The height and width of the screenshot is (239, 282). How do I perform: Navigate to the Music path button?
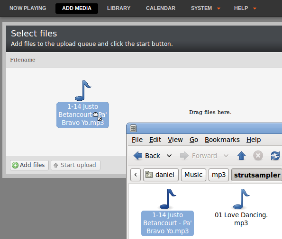click(x=193, y=175)
